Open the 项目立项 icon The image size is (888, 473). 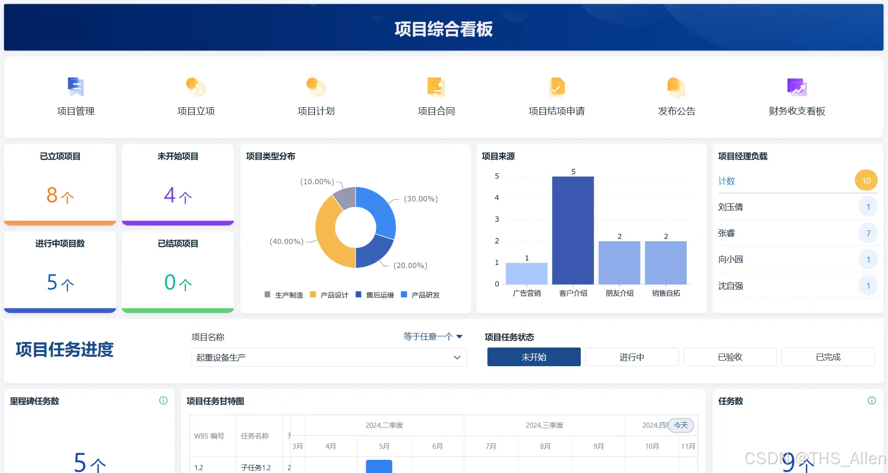pos(196,87)
